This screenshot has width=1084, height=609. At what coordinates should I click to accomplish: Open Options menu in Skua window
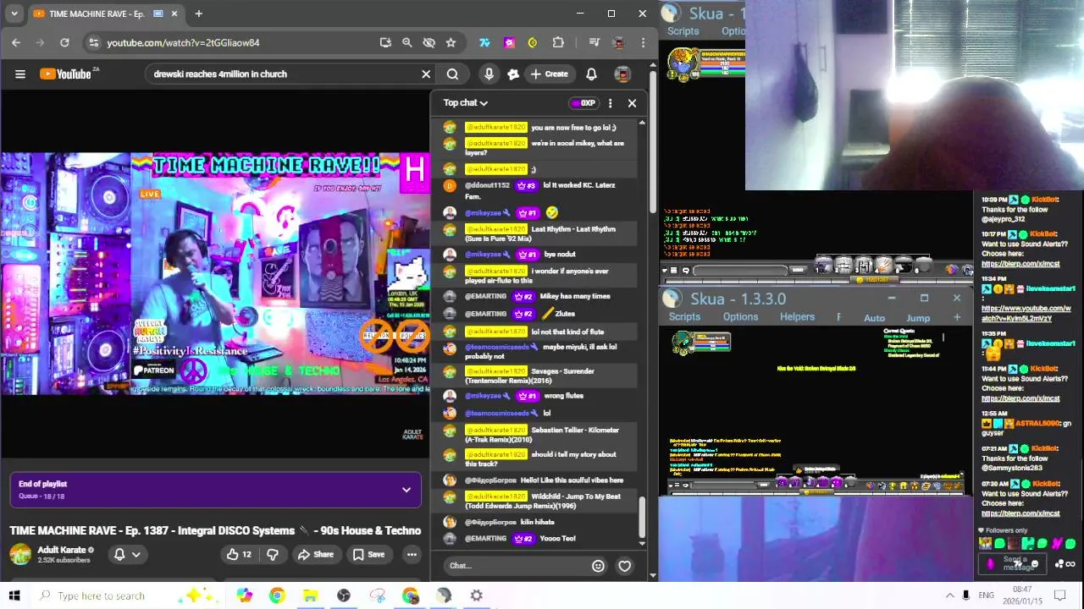(740, 317)
